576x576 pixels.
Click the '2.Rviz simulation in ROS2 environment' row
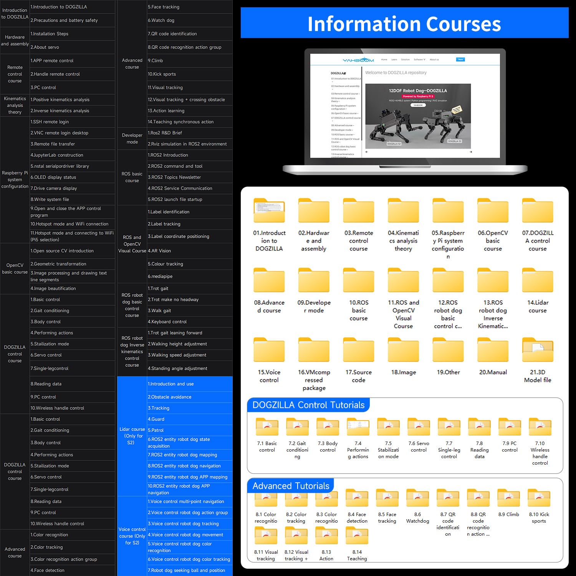[x=190, y=144]
